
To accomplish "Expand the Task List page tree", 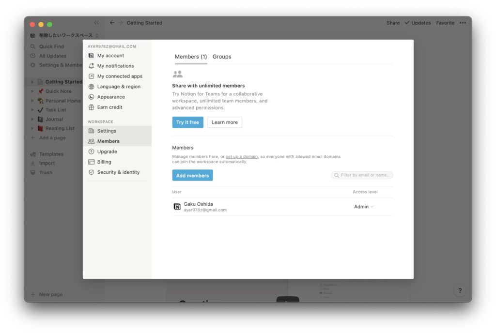I will tap(32, 110).
